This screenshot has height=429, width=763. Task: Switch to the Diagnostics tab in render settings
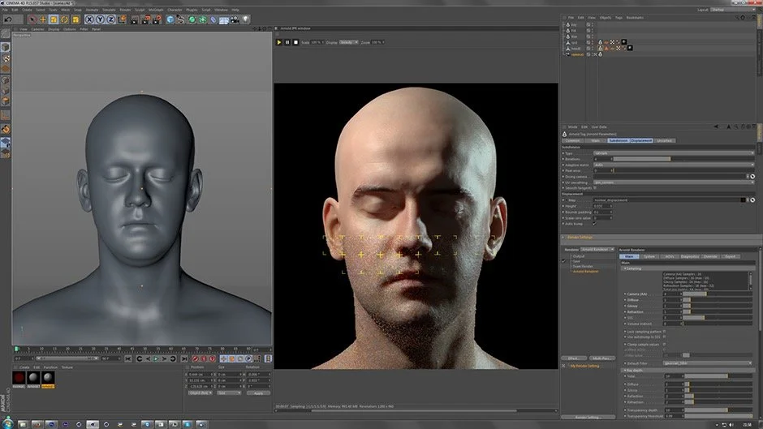pyautogui.click(x=688, y=256)
